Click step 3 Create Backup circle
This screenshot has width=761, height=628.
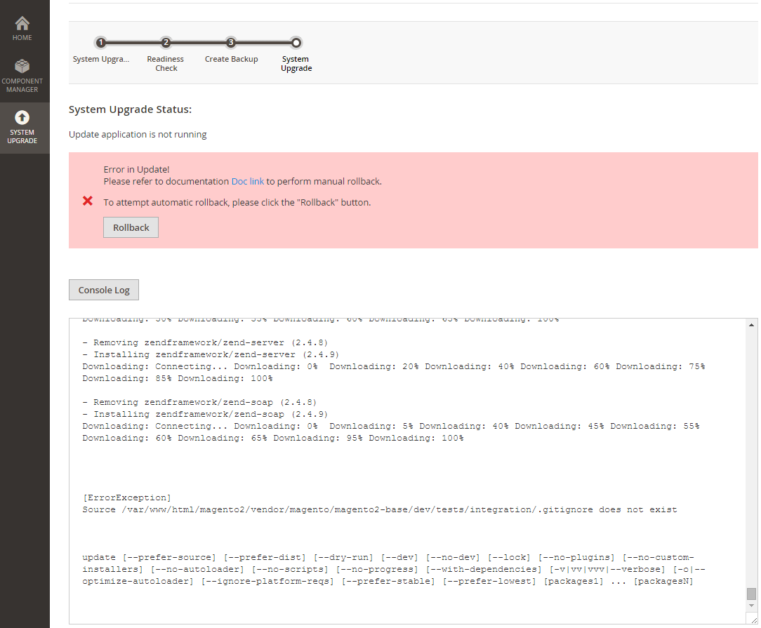[231, 43]
